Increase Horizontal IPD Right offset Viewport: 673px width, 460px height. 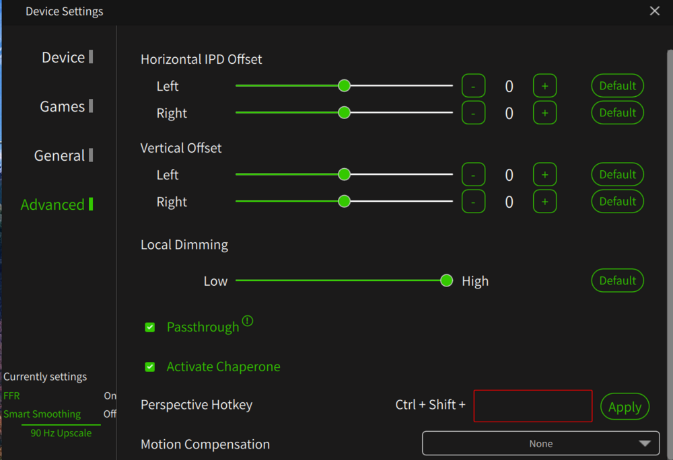544,113
